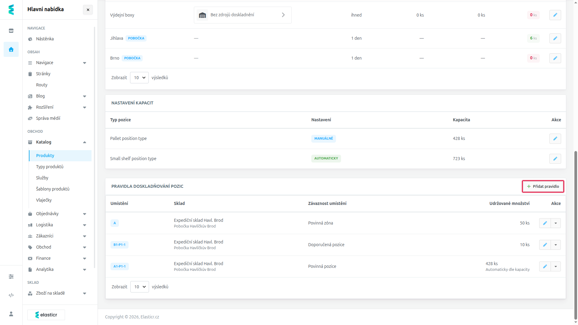The height and width of the screenshot is (325, 578).
Task: Edit the Small shelf position type capacity
Action: click(555, 159)
